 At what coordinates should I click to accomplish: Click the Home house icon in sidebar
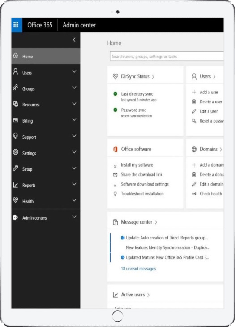(16, 56)
